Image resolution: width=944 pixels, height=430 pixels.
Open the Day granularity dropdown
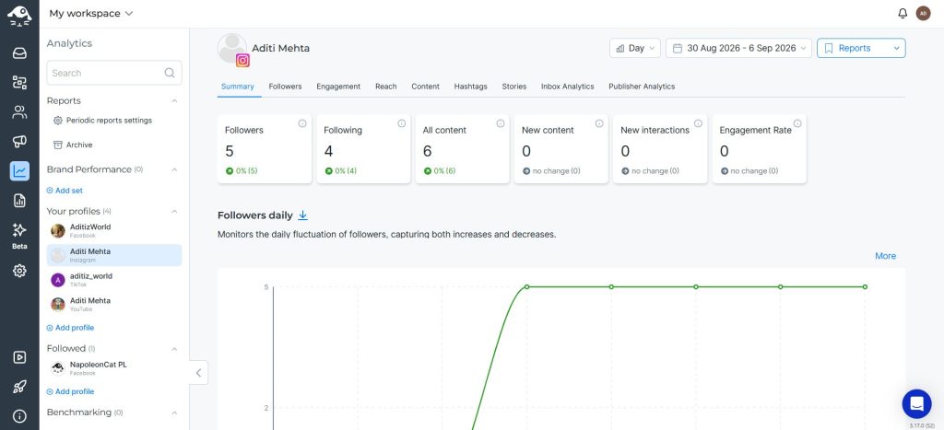(635, 48)
